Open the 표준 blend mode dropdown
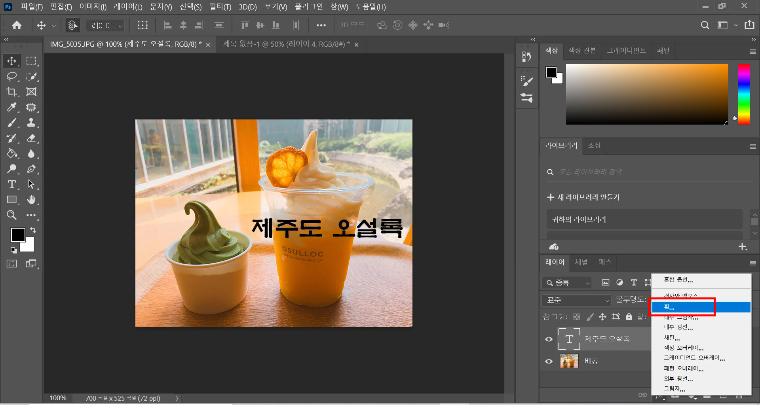This screenshot has width=760, height=405. (x=577, y=300)
